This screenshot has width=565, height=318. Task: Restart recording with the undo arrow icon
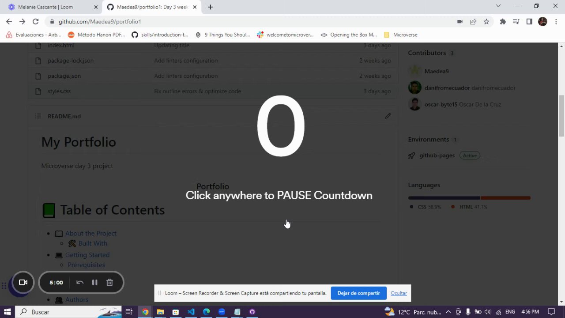80,283
